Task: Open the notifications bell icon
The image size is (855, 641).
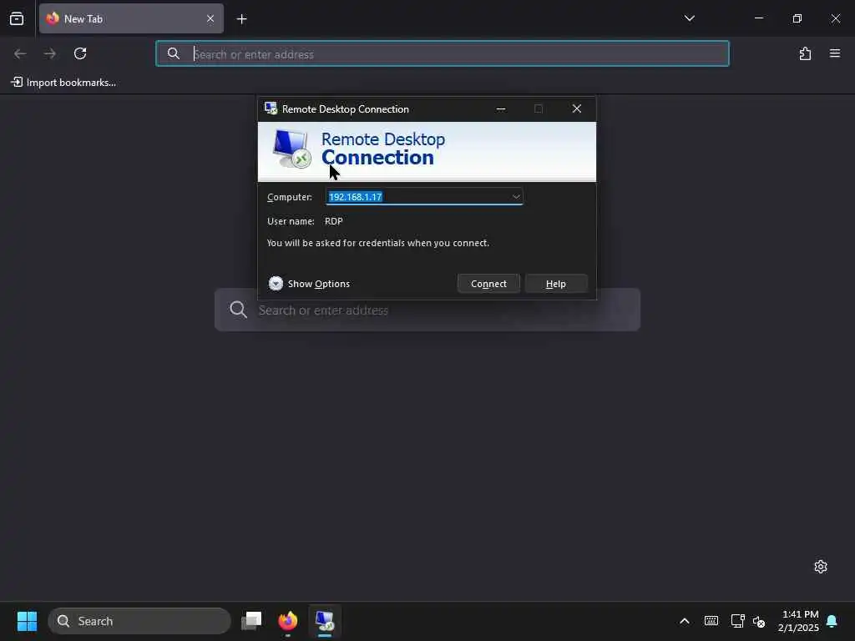Action: coord(832,621)
